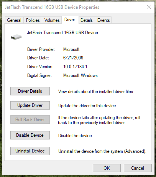Image resolution: width=156 pixels, height=177 pixels.
Task: Click the Driver Date label
Action: pyautogui.click(x=38, y=58)
